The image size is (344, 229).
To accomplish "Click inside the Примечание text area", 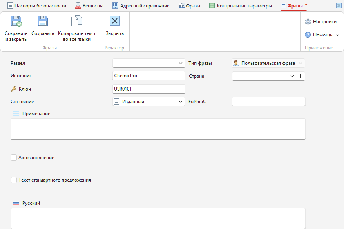I will coord(158,129).
